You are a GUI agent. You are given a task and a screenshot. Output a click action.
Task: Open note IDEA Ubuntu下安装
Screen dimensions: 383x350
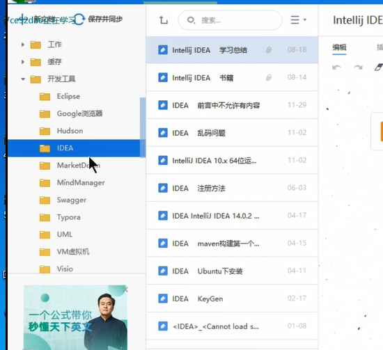coord(232,271)
